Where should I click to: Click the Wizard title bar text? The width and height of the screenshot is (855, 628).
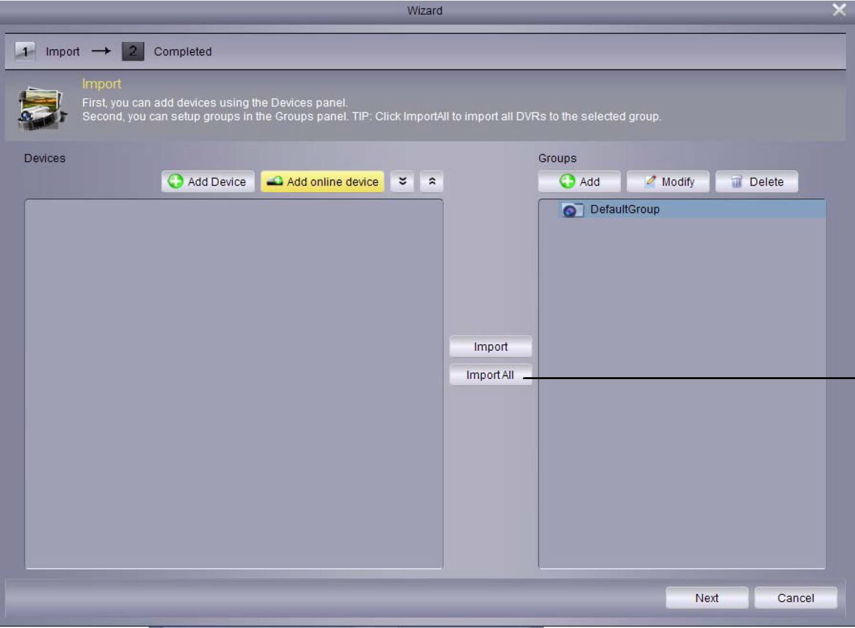click(x=424, y=10)
